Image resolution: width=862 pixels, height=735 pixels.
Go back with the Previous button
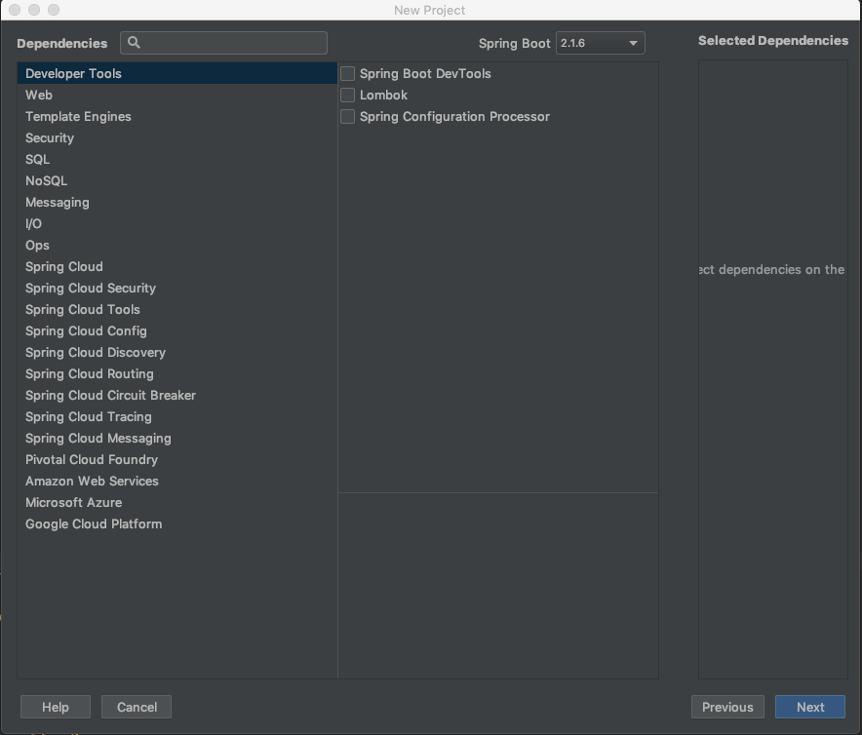point(727,707)
